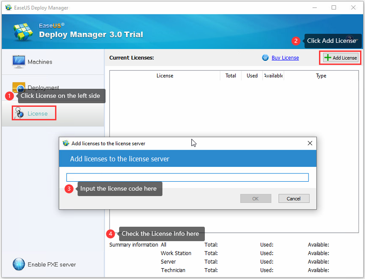Image resolution: width=365 pixels, height=279 pixels.
Task: Click the Add License button
Action: click(x=341, y=58)
